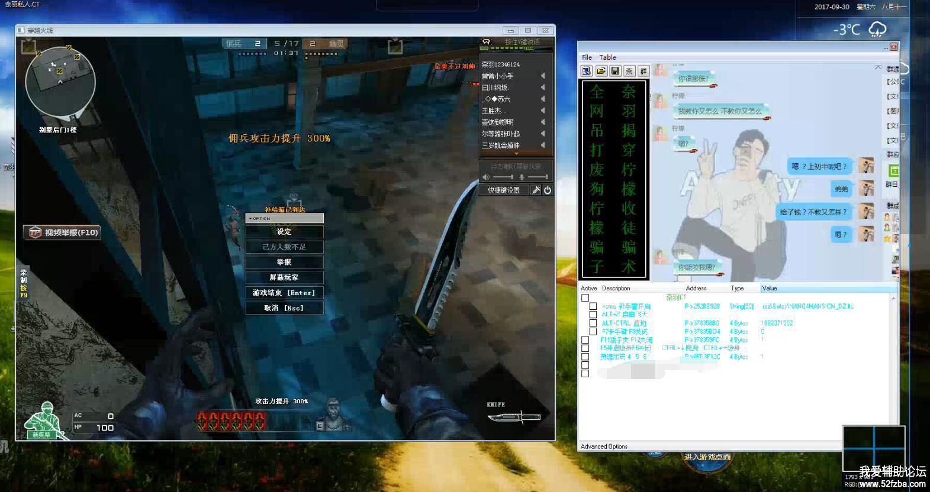Select 取消 [Esc] in the option menu

284,308
